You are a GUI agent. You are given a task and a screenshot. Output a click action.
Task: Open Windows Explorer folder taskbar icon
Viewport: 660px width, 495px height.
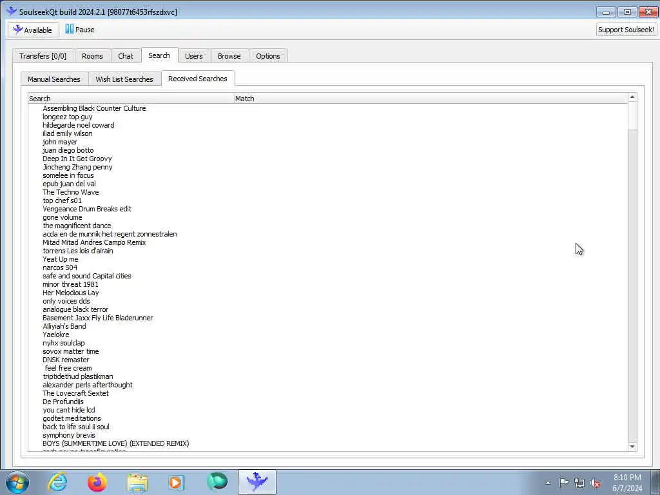click(x=137, y=483)
